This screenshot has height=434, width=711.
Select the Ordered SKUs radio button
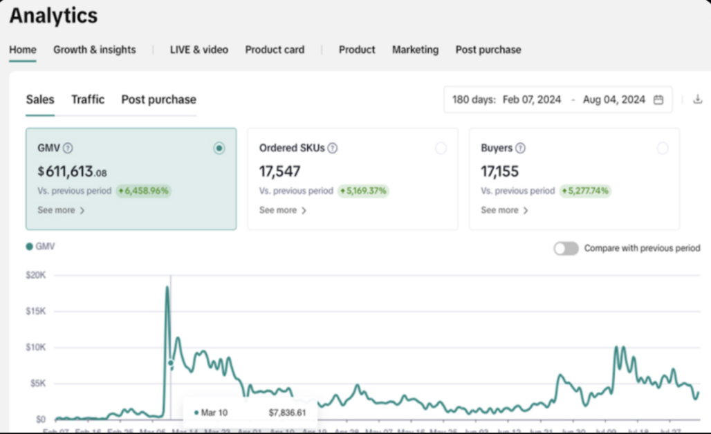[x=441, y=148]
